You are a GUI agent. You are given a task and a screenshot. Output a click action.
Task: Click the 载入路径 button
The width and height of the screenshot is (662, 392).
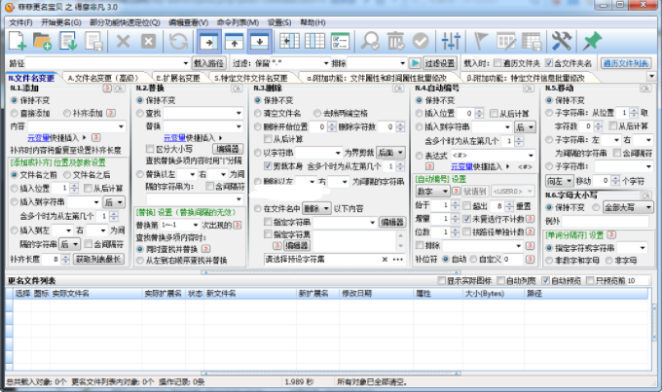point(208,63)
